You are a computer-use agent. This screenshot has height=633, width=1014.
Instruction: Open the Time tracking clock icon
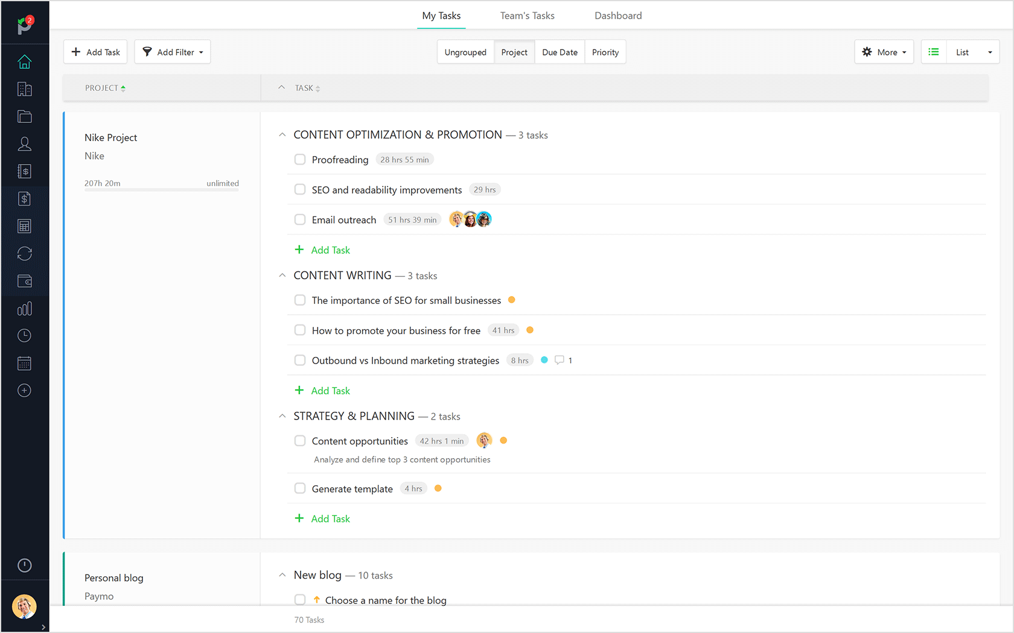(x=24, y=336)
